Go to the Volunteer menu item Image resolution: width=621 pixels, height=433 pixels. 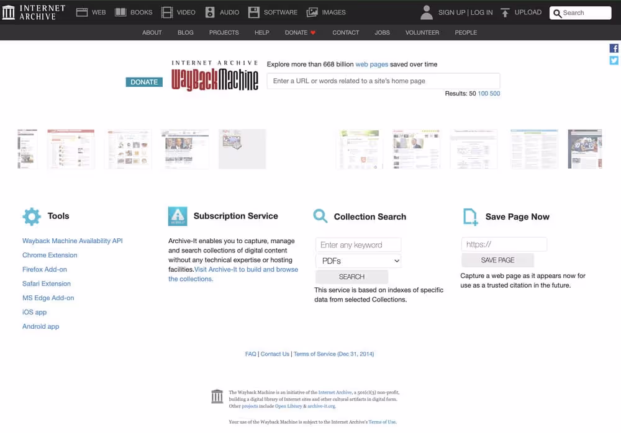pos(422,32)
